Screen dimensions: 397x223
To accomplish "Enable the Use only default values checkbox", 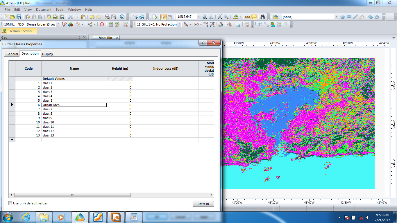I will (10, 203).
